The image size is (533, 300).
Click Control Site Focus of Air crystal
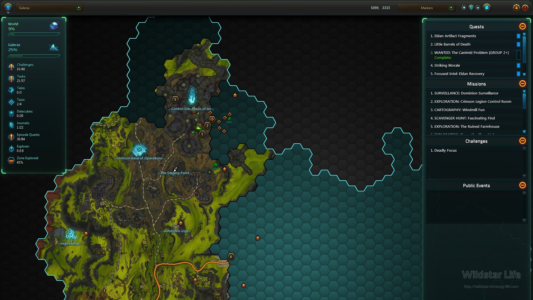coord(192,96)
